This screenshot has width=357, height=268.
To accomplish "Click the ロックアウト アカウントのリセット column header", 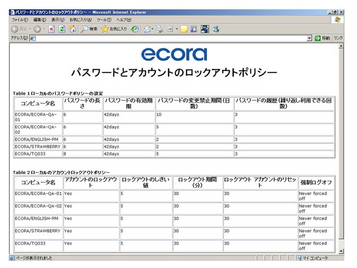I will tap(260, 182).
